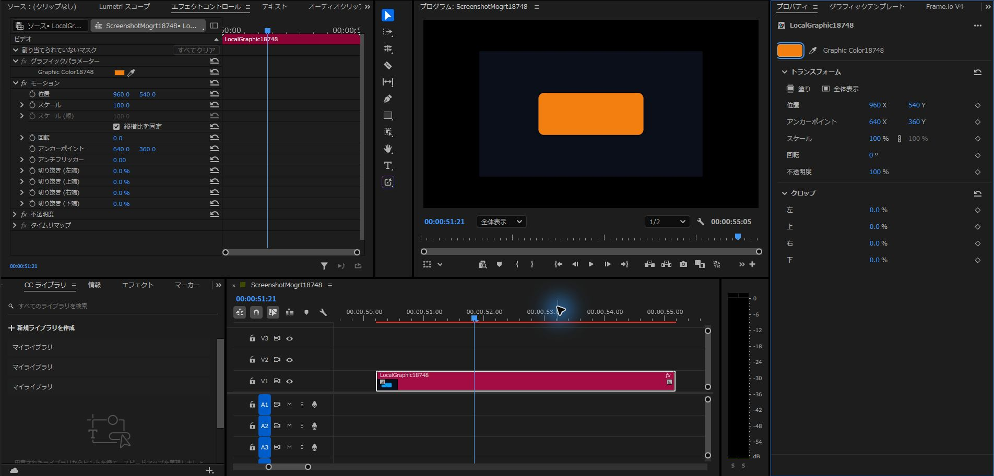
Task: Toggle snap in timeline magnet icon
Action: [x=256, y=312]
